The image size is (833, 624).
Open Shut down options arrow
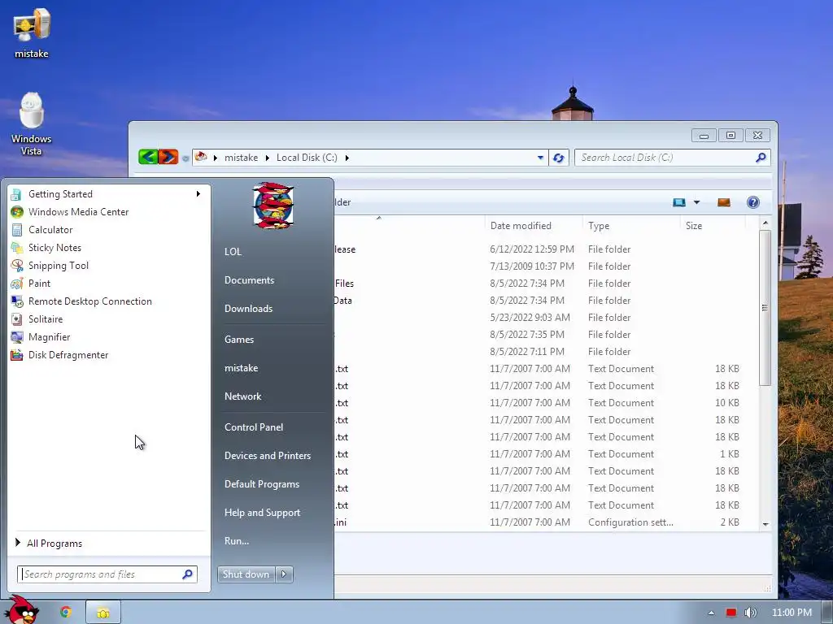(284, 574)
